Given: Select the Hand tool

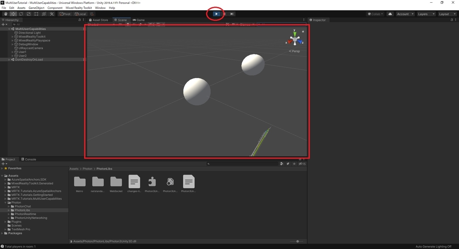Looking at the screenshot, I should coord(6,14).
